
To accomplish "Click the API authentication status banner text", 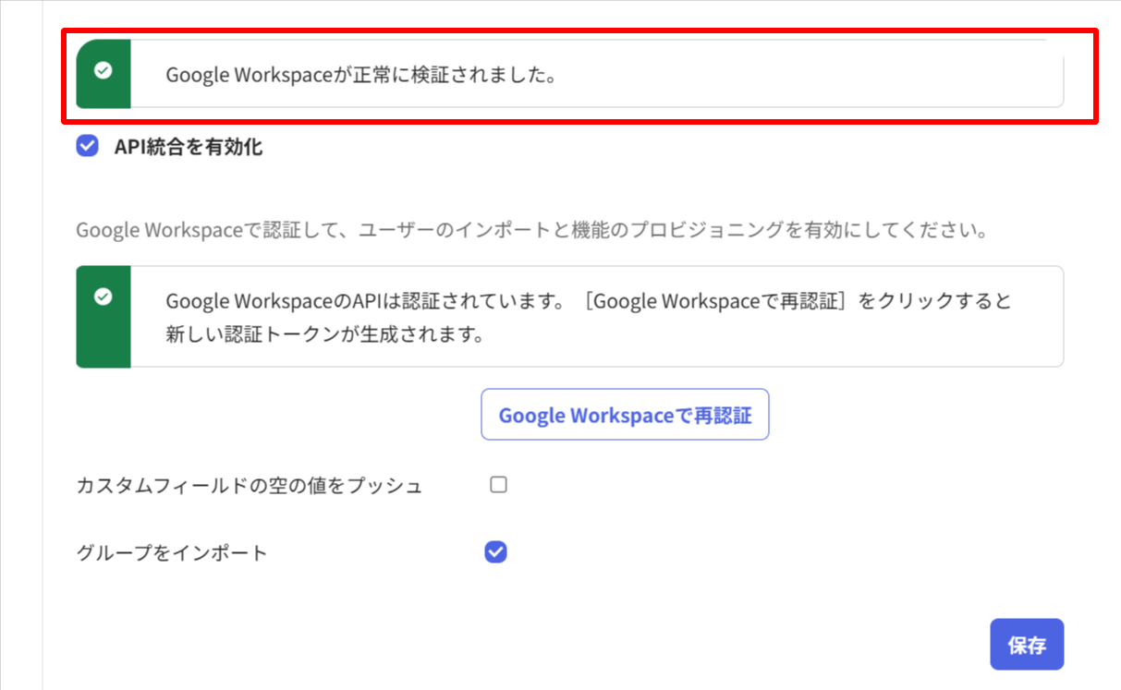I will 587,316.
